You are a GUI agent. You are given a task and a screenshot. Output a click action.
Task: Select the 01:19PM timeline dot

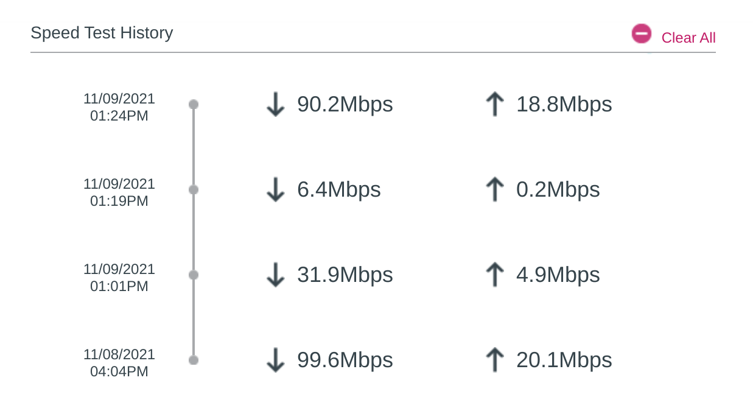click(x=194, y=190)
